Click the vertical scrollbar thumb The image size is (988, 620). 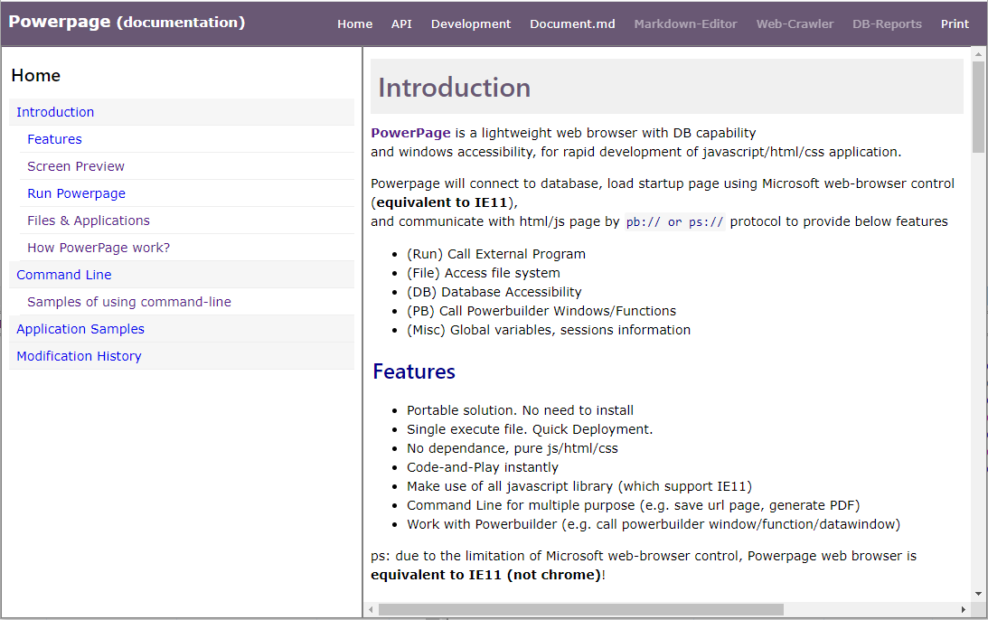coord(978,108)
